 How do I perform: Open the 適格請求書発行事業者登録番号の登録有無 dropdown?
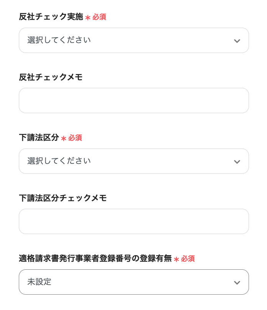(133, 282)
